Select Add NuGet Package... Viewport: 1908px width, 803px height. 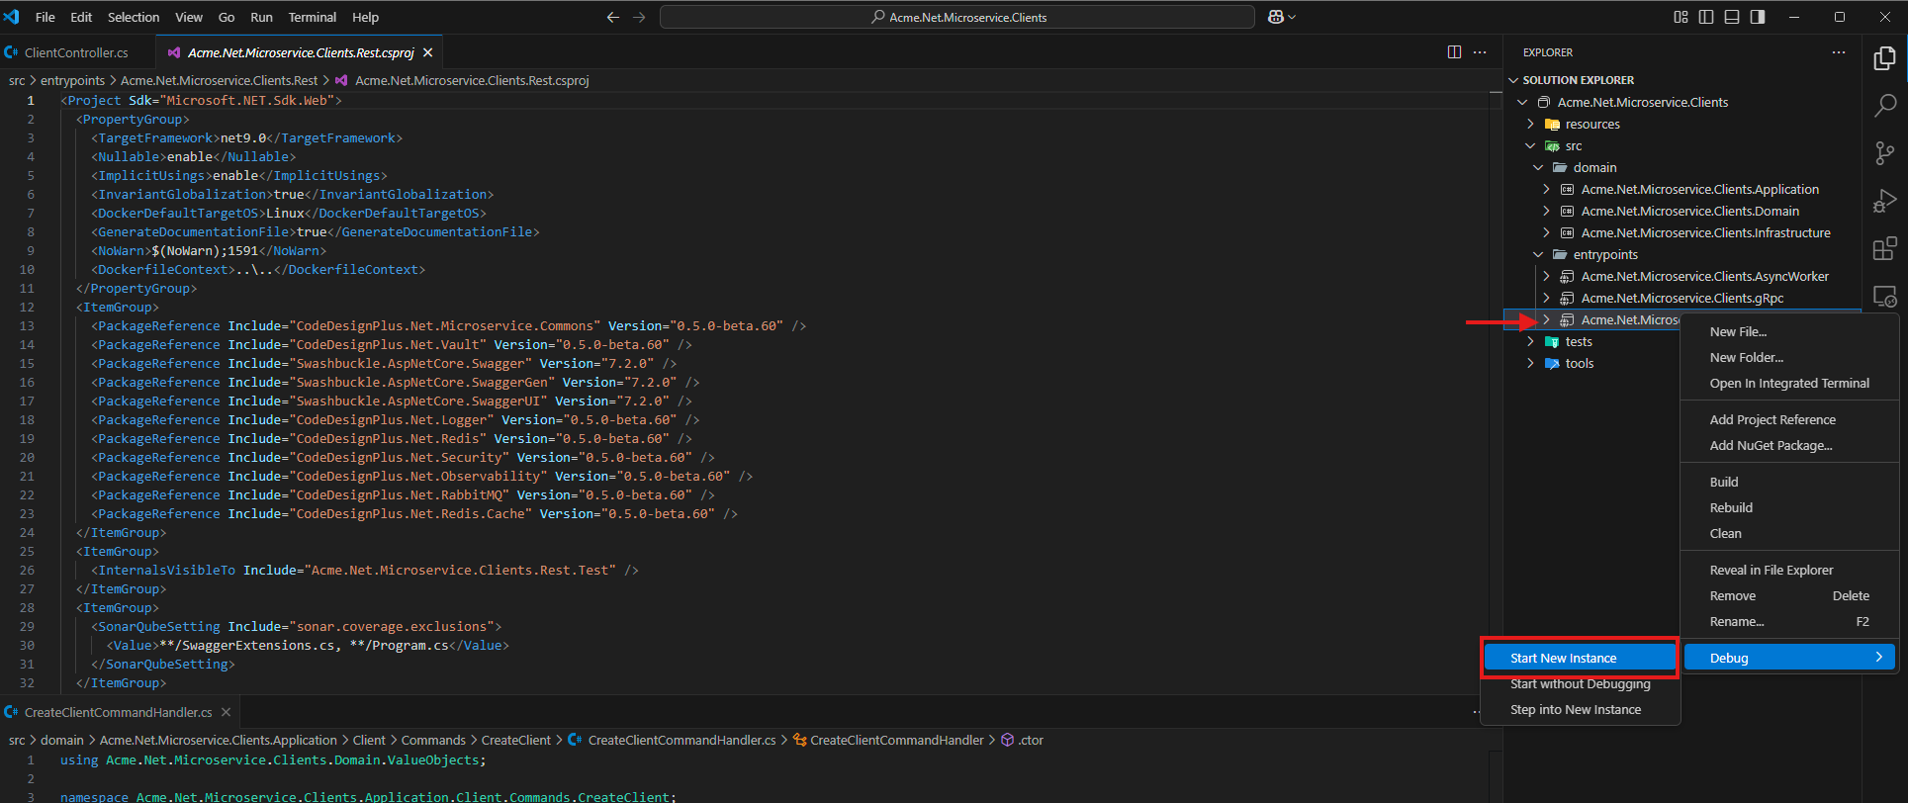[1789, 445]
